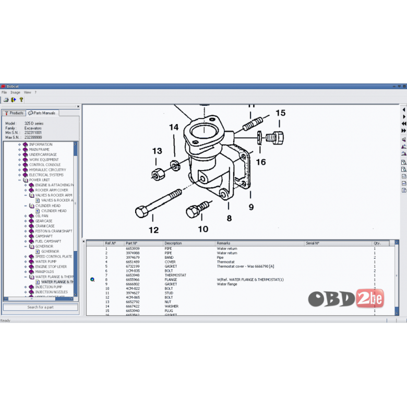Select the SPEED CONTROL PLATE tree item
Screen dimensions: 407x407
[53, 256]
